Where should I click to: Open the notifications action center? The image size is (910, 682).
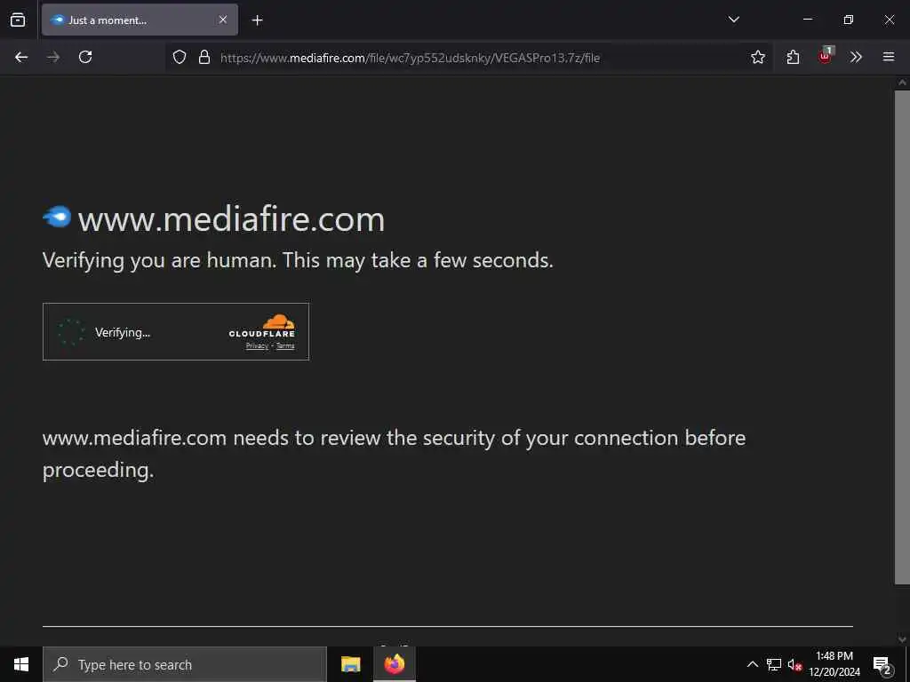point(882,664)
